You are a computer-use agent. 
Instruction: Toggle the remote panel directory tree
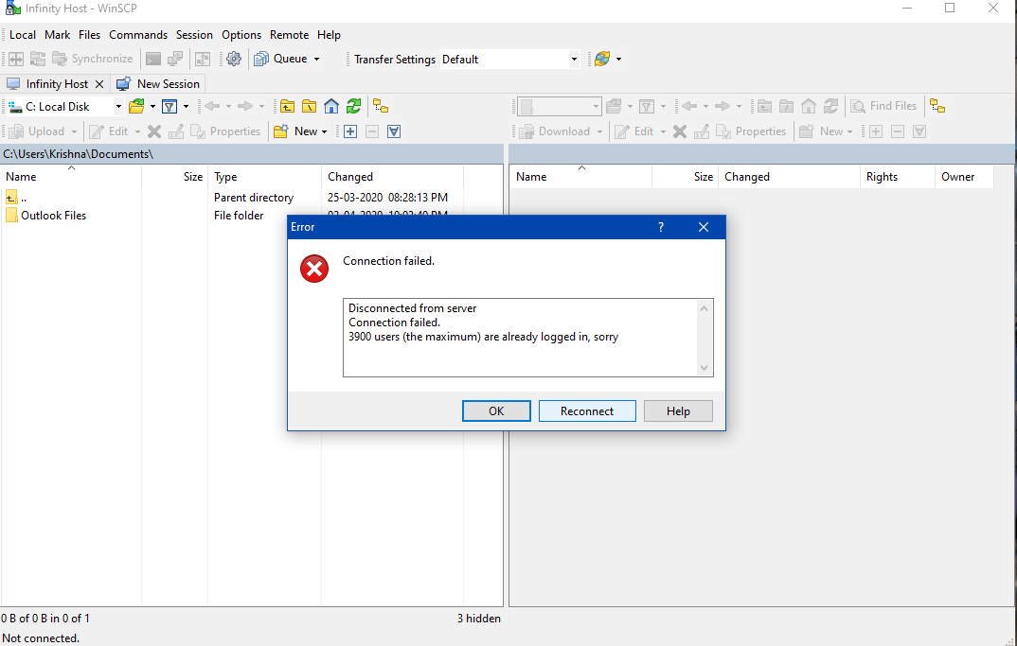click(x=937, y=106)
